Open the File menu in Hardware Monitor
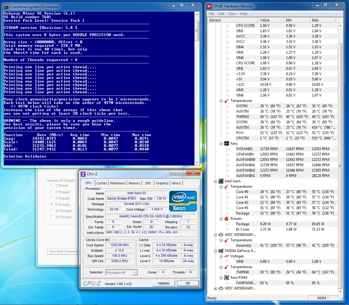The height and width of the screenshot is (305, 349). (211, 14)
